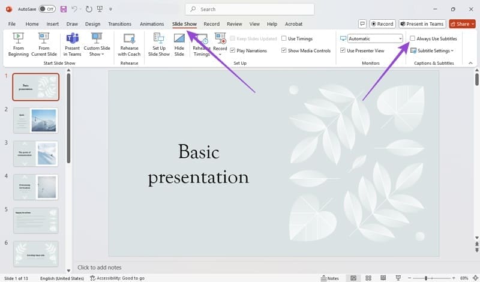The height and width of the screenshot is (282, 480).
Task: Click the Hide Slide icon
Action: click(179, 44)
